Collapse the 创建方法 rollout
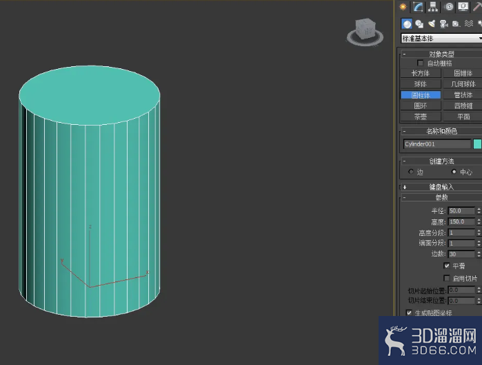The image size is (482, 365). [x=441, y=161]
